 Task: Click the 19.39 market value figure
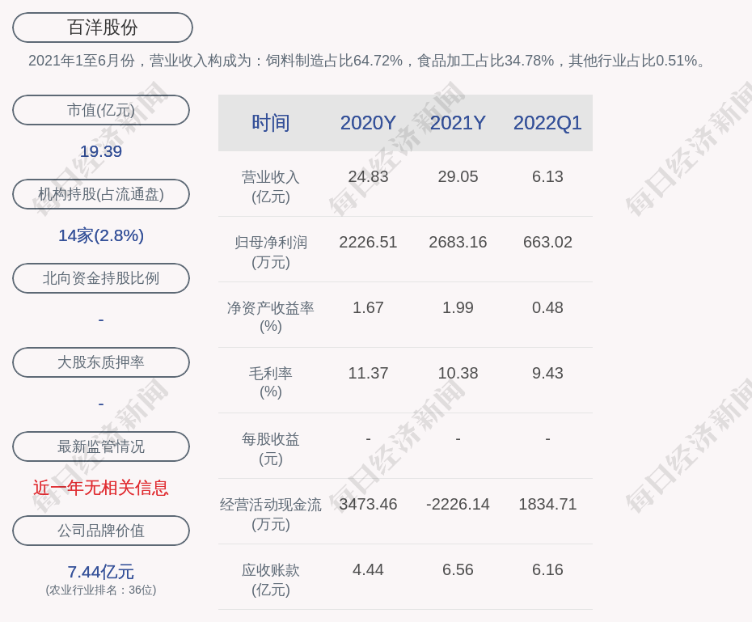click(101, 151)
